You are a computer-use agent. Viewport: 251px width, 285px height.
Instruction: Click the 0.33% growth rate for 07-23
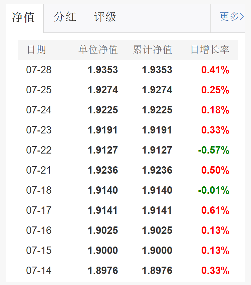(215, 130)
